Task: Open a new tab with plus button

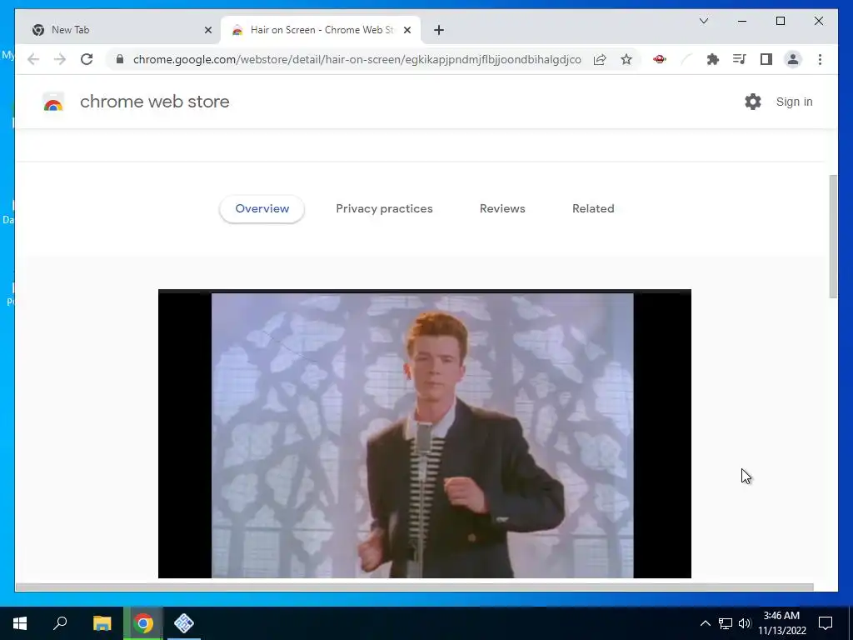Action: (x=439, y=30)
